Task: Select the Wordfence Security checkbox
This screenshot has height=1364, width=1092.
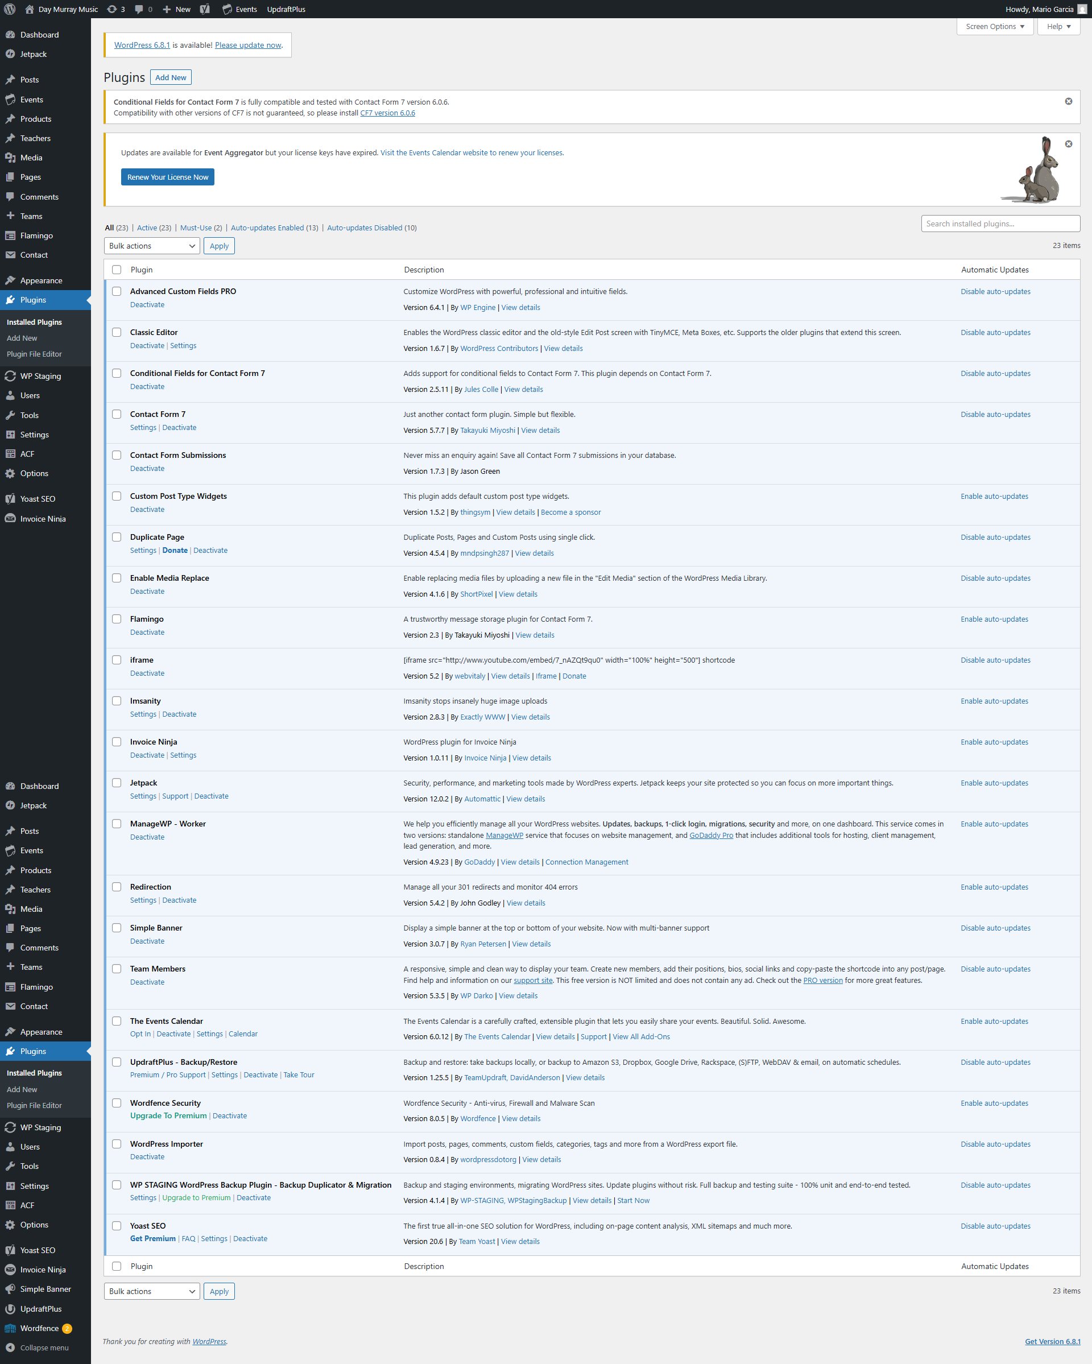Action: tap(117, 1103)
